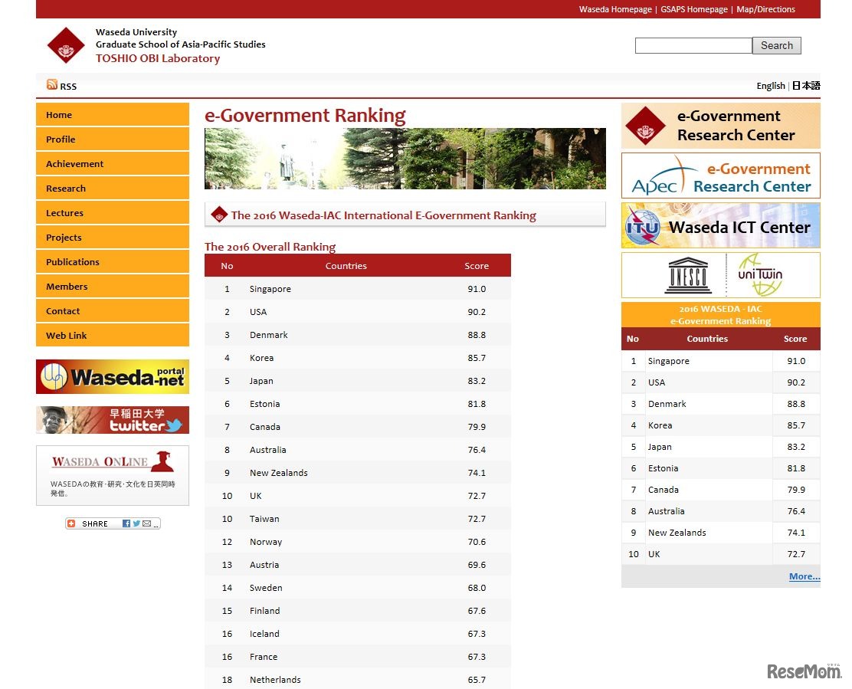Click the campus header image

click(x=405, y=159)
